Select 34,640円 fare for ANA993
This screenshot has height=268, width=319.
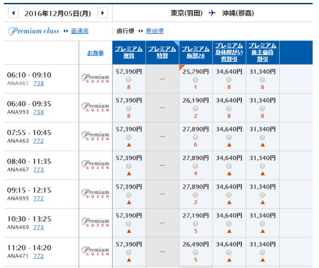click(229, 108)
